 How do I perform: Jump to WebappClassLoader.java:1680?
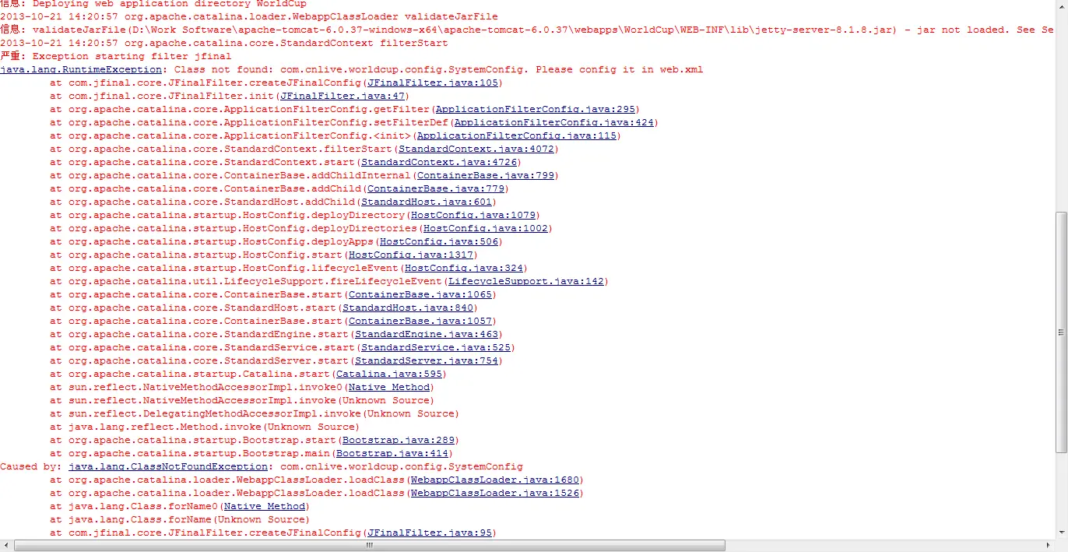[495, 480]
